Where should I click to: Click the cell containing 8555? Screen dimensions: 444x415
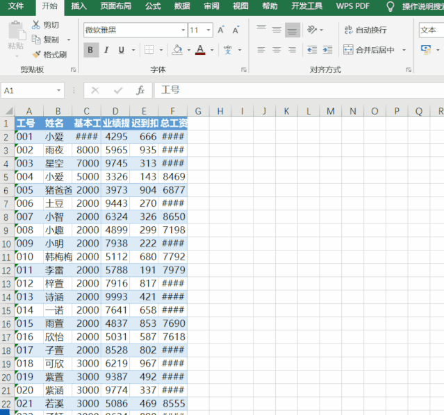173,404
